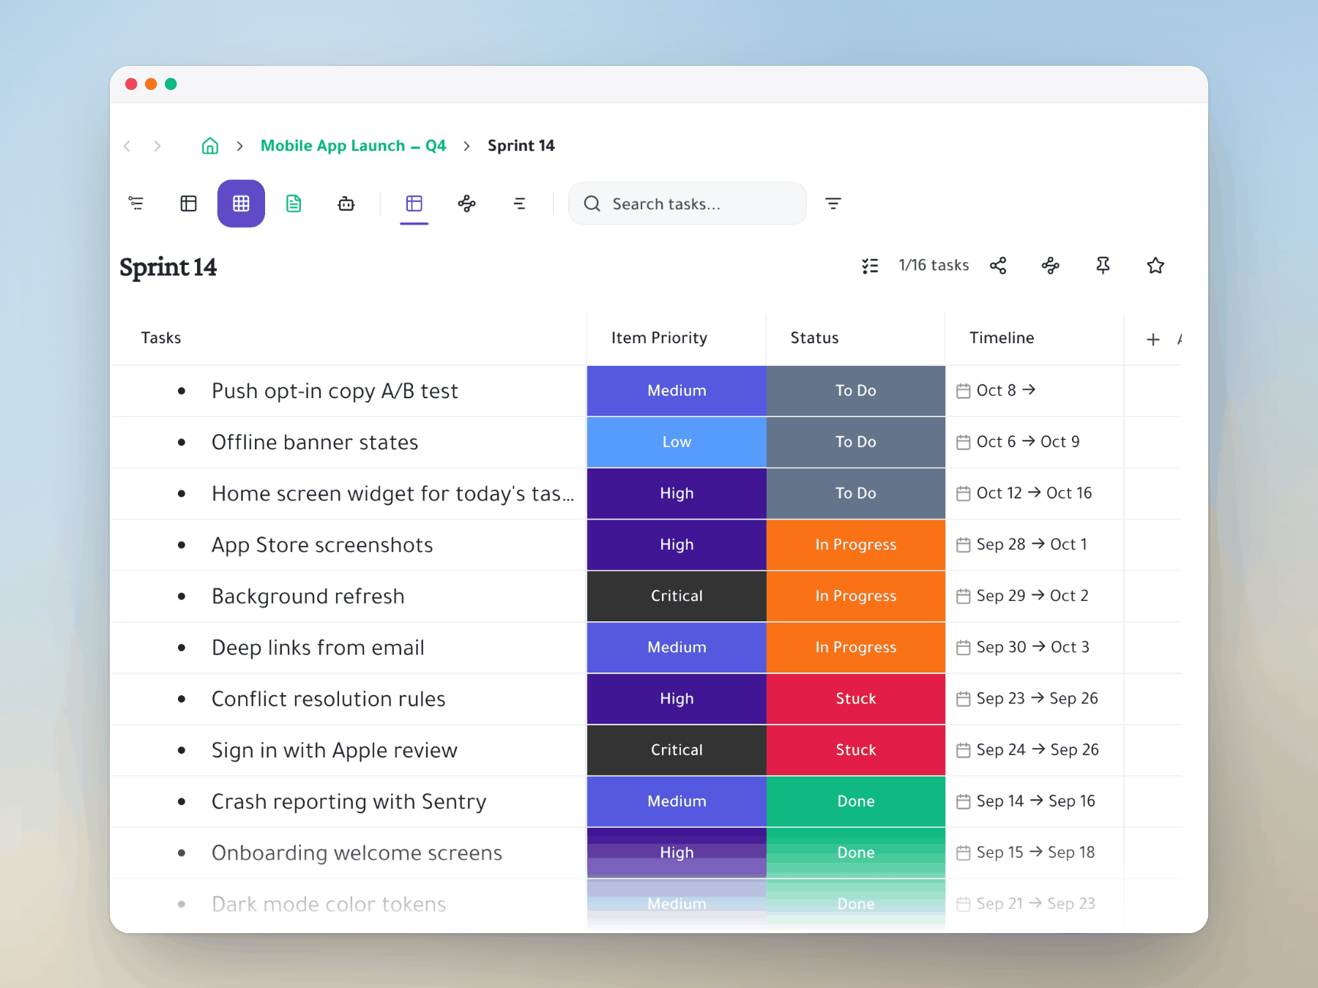This screenshot has height=988, width=1318.
Task: Switch to the workflow tab icon
Action: click(x=467, y=203)
